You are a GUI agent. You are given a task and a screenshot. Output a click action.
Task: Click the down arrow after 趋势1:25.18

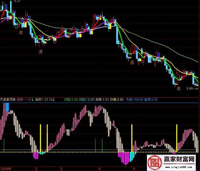(54, 100)
